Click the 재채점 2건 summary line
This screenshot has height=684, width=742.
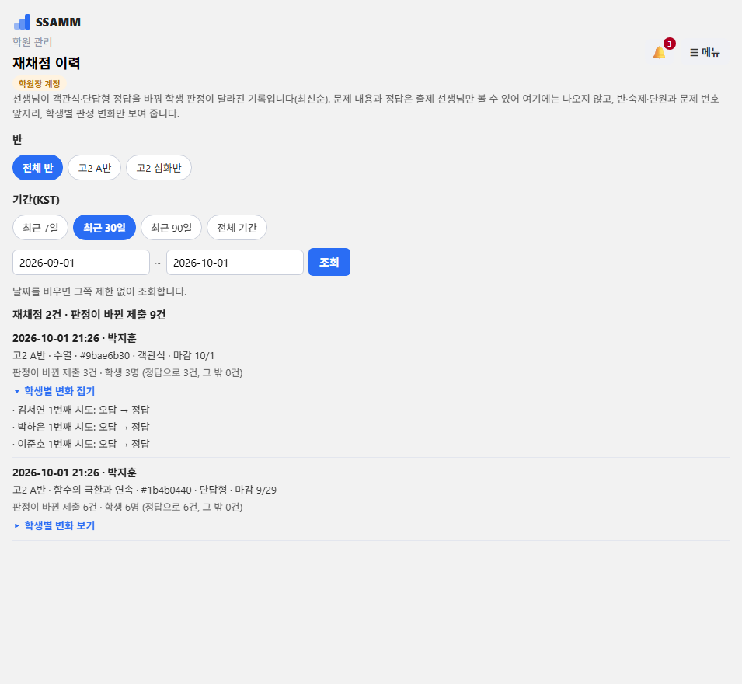tap(89, 315)
